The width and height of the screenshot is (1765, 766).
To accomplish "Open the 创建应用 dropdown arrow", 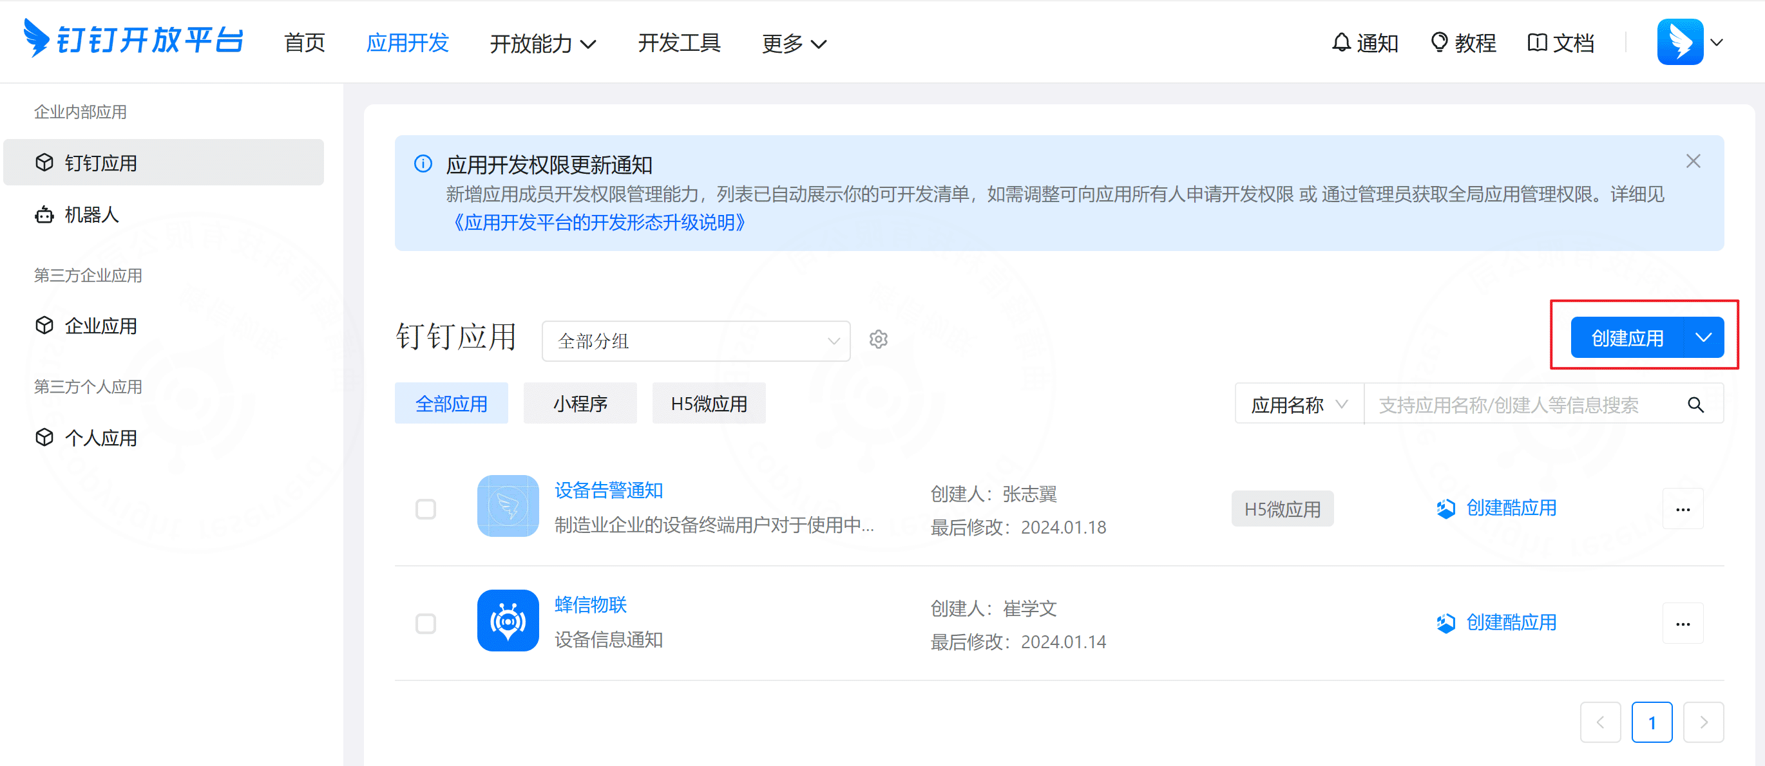I will click(1703, 337).
